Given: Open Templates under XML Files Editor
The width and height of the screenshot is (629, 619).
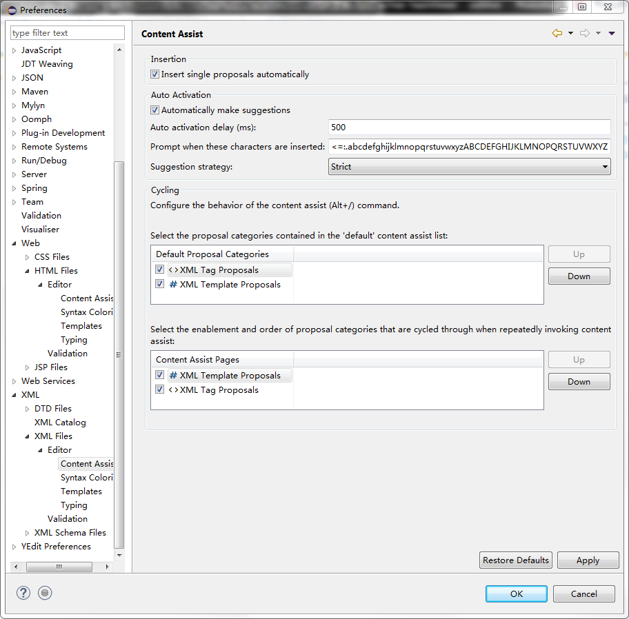Looking at the screenshot, I should tap(81, 491).
